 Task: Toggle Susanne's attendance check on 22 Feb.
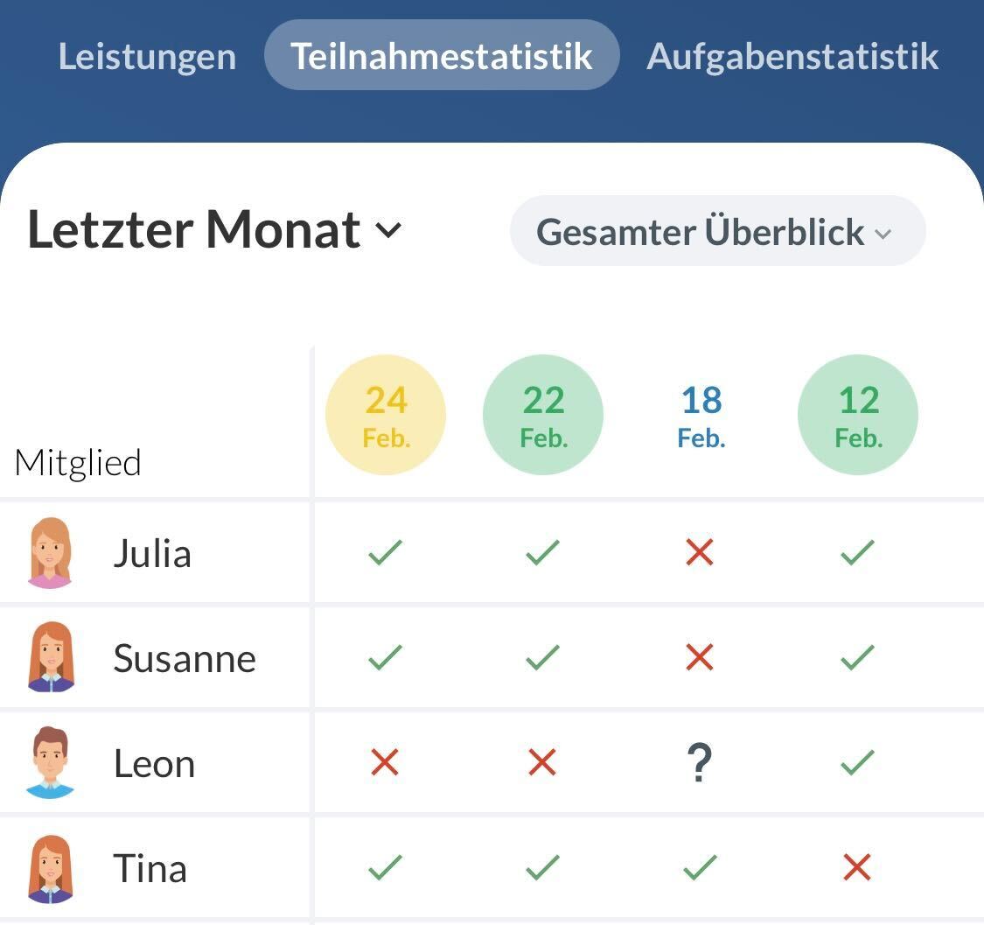542,657
